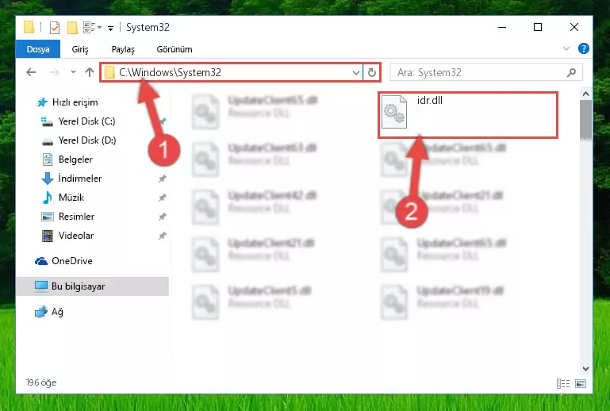Click the 196 öğe status bar text
The width and height of the screenshot is (610, 411).
(41, 382)
